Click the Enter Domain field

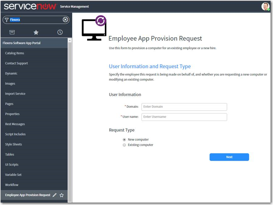[x=184, y=107]
